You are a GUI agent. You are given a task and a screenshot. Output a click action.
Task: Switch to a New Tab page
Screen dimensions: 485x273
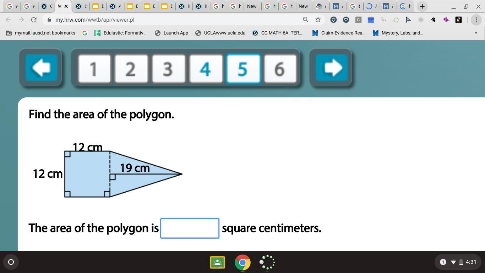pyautogui.click(x=252, y=6)
